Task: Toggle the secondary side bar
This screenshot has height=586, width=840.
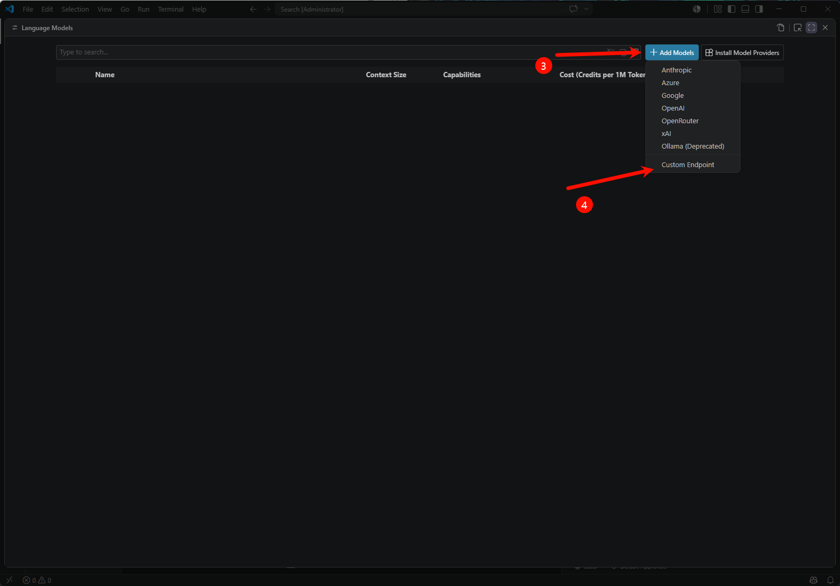Action: click(x=759, y=9)
